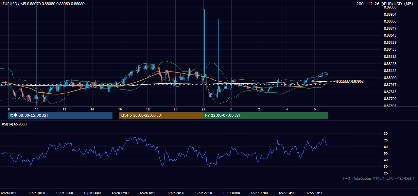Click bottom time label 12/26 18:00
The image size is (418, 196).
(x=148, y=193)
